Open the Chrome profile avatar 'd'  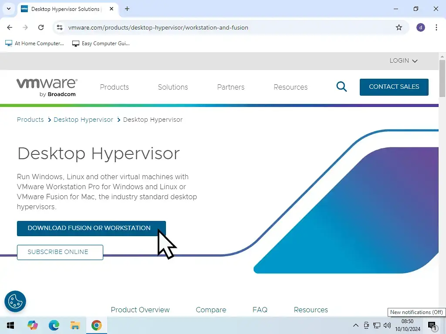coord(421,27)
